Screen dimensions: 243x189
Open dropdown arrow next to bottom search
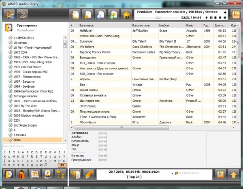click(173, 173)
